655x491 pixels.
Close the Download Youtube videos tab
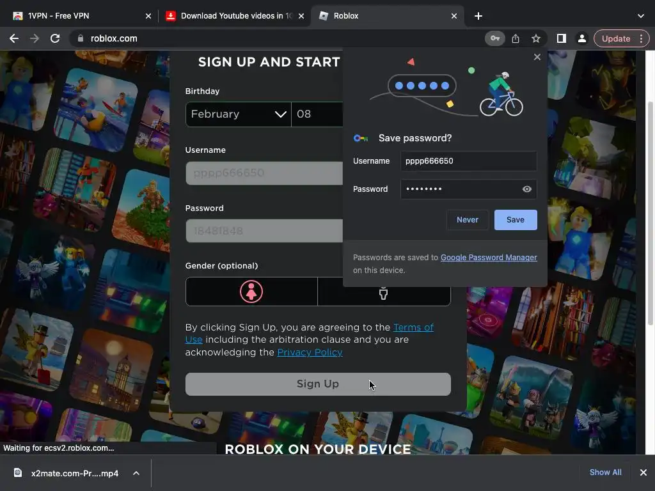pyautogui.click(x=301, y=16)
